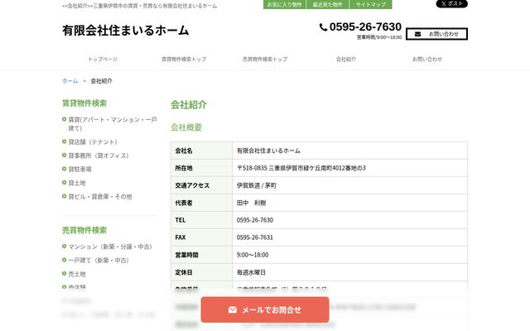The height and width of the screenshot is (331, 530).
Task: Click green bullet icon beside 売土地
Action: [65, 274]
